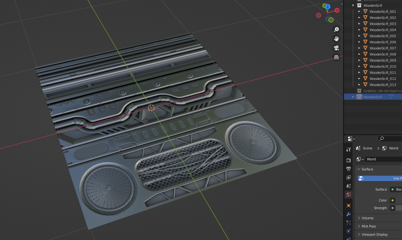Click the unlabeled green negative-Y gizmo circle

331,20
